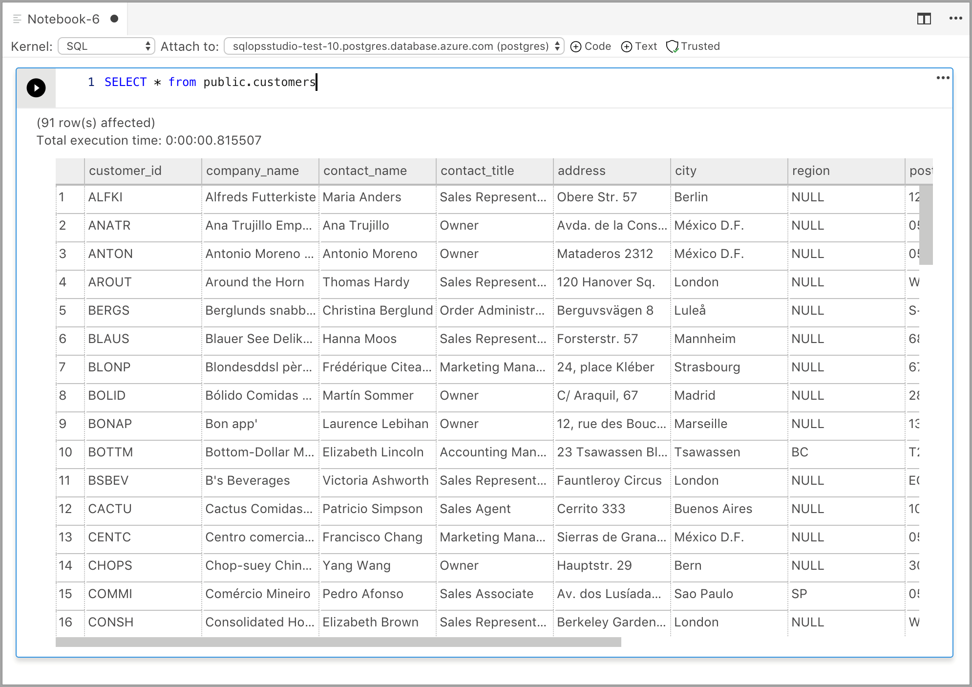Screen dimensions: 972x687
Task: Run the SQL cell with play button
Action: (x=36, y=88)
